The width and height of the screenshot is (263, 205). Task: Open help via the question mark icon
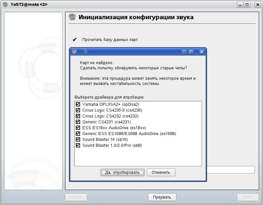[185, 51]
